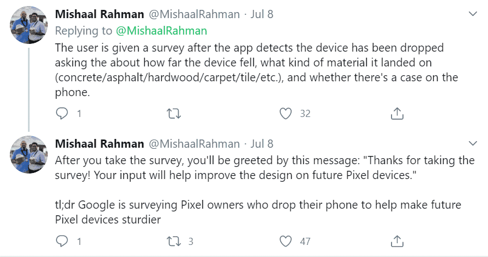Open the first tweet's profile picture
488x257 pixels.
29,25
